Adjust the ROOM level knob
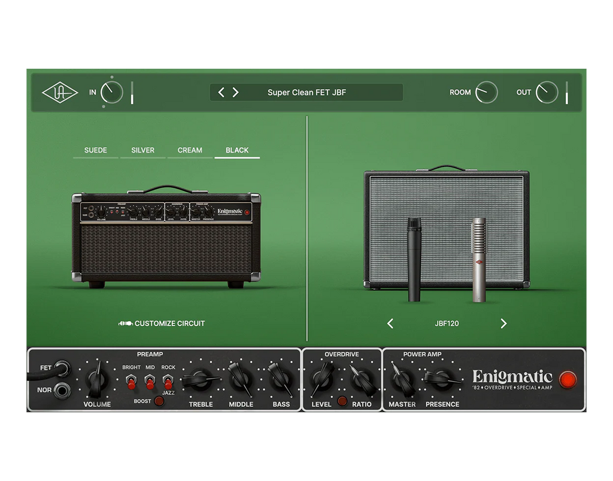Screen dimensions: 613x481 [x=486, y=93]
